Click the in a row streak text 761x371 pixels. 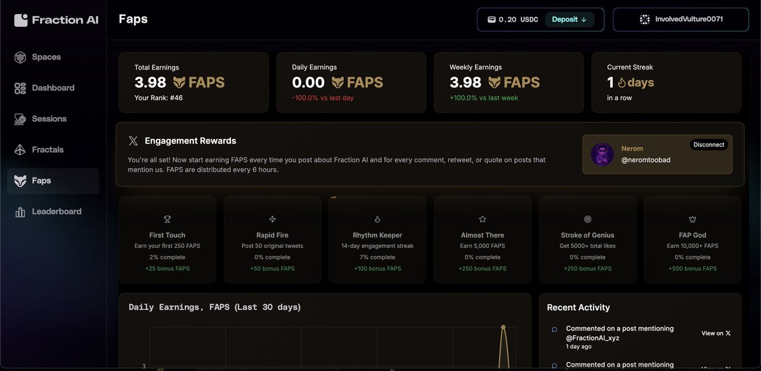620,98
